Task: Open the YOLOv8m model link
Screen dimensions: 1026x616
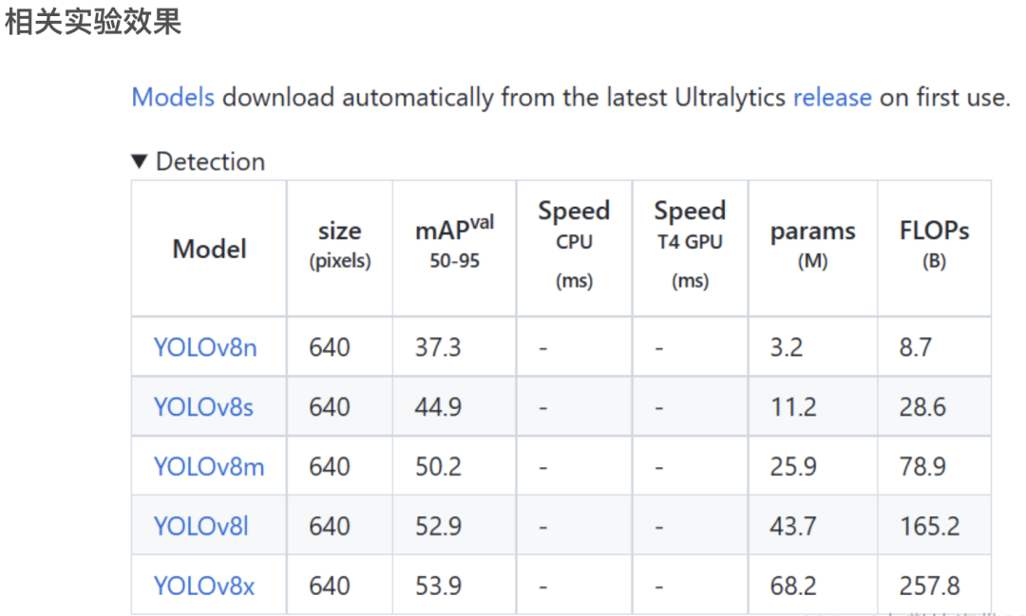Action: [209, 467]
